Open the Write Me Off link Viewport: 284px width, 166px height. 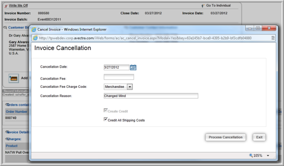click(18, 5)
